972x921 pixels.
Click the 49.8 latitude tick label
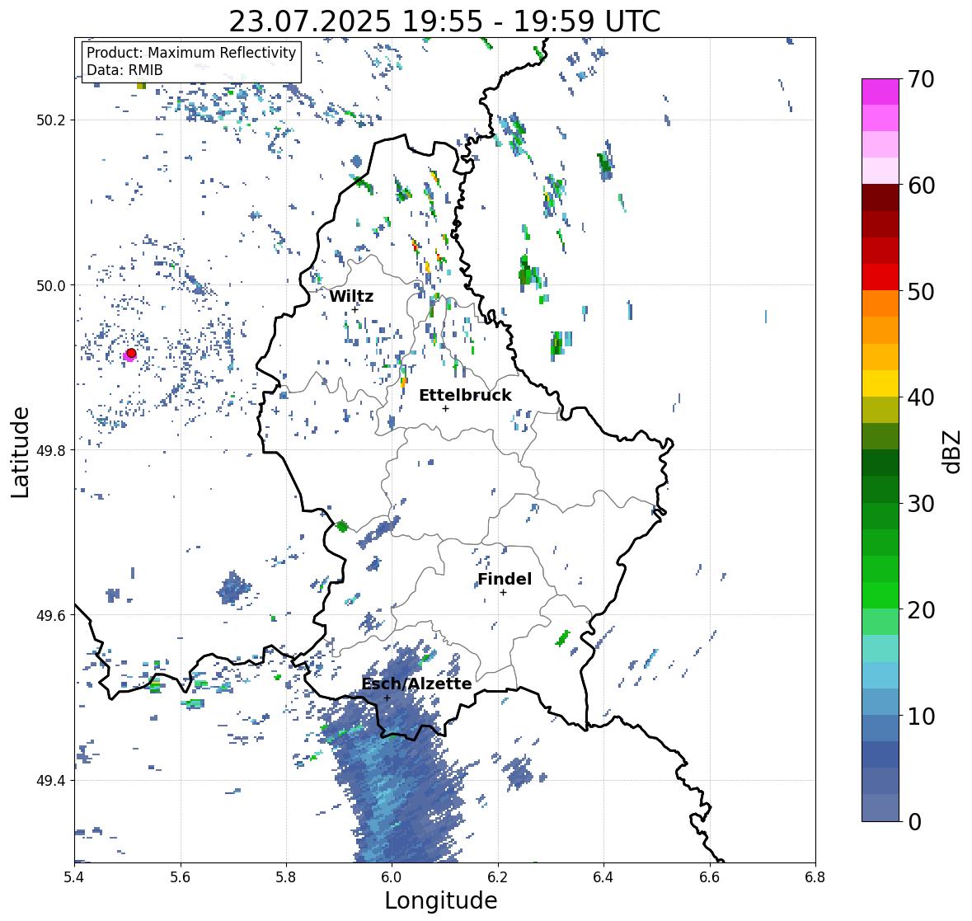tap(51, 450)
